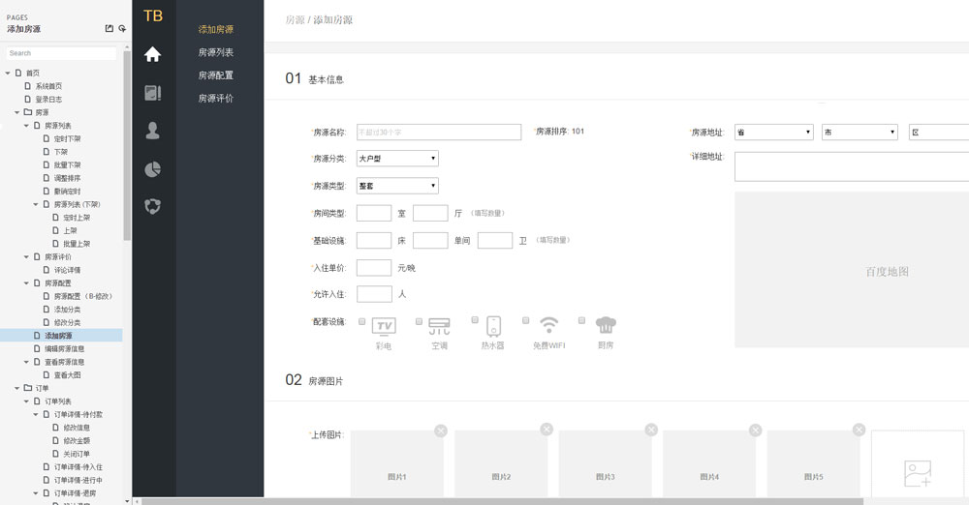969x505 pixels.
Task: Click the share link icon in Pages header
Action: click(x=122, y=28)
